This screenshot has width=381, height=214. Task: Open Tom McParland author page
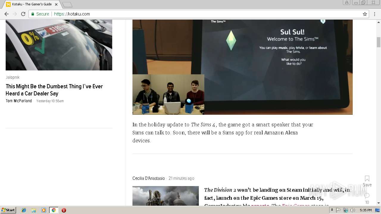coord(19,101)
